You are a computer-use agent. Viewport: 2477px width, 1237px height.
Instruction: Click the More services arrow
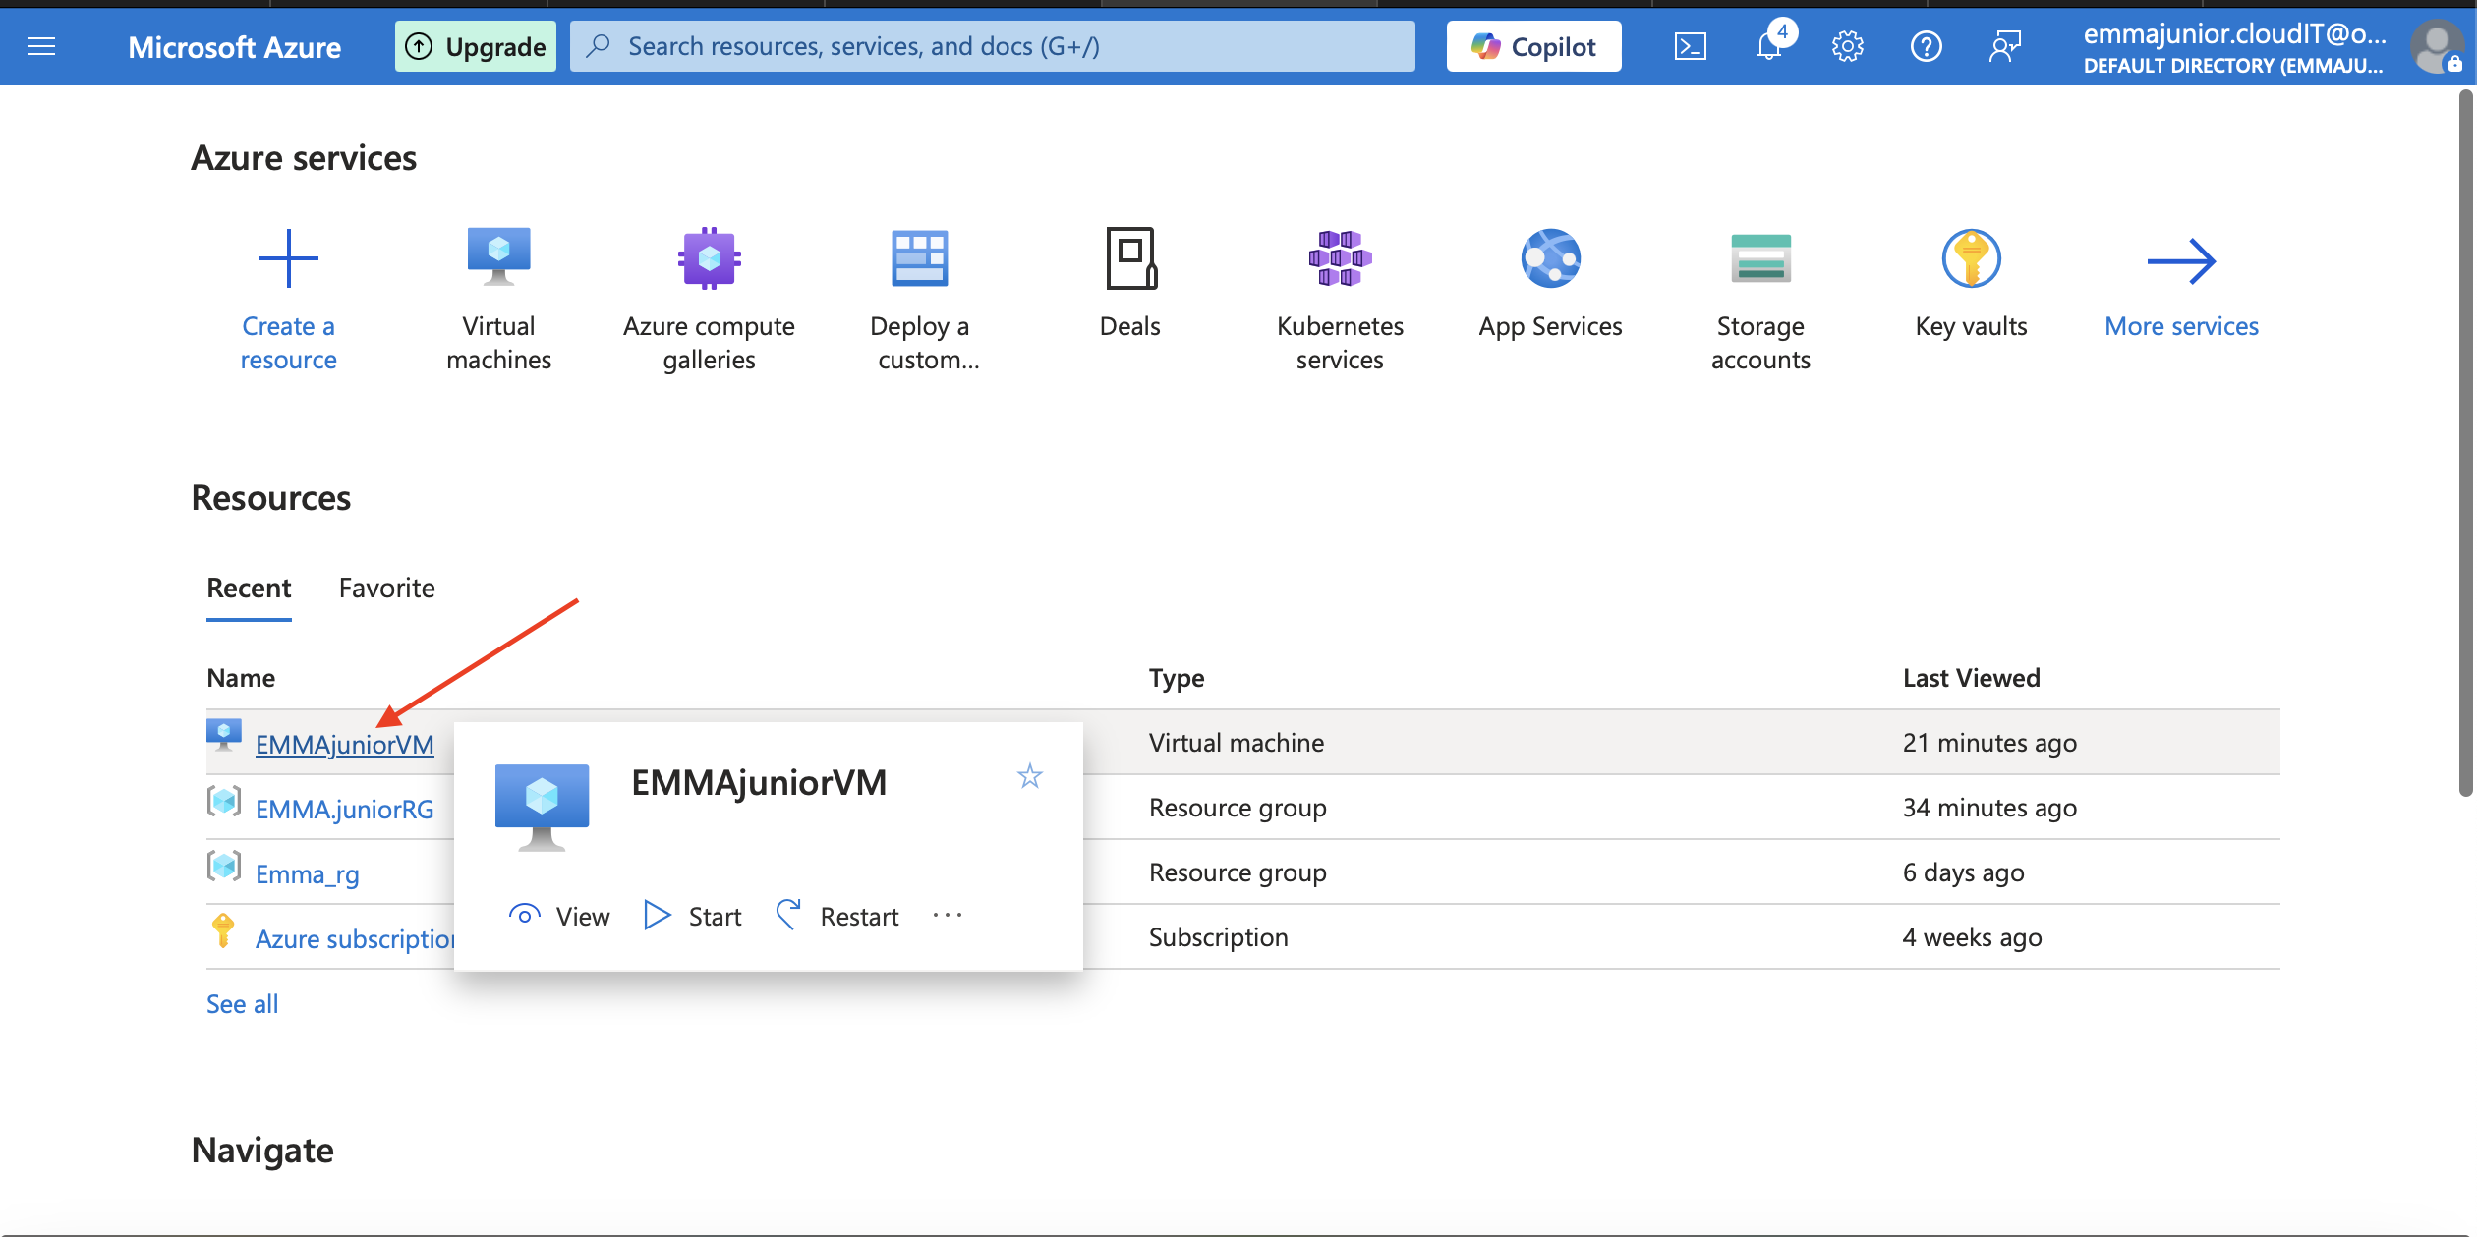tap(2181, 261)
